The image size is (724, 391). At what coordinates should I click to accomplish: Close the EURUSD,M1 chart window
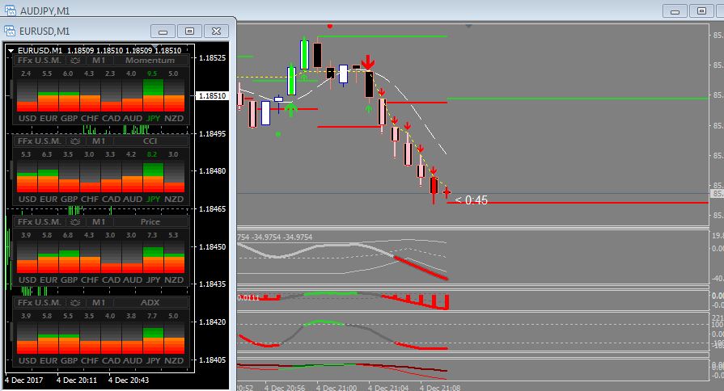[x=216, y=32]
